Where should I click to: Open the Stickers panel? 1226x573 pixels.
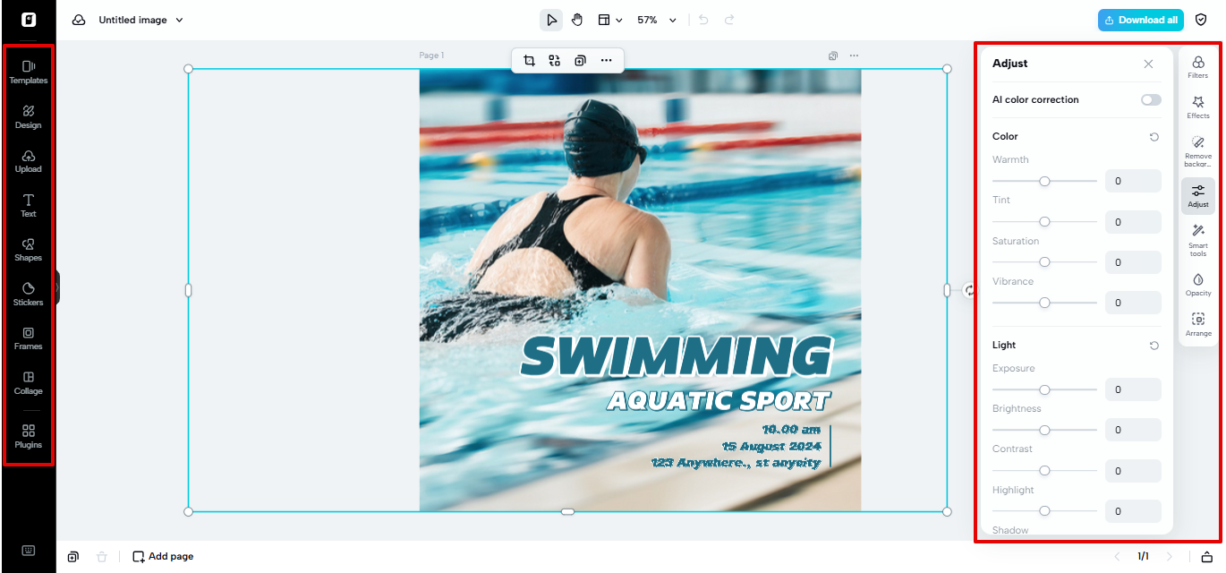[29, 294]
